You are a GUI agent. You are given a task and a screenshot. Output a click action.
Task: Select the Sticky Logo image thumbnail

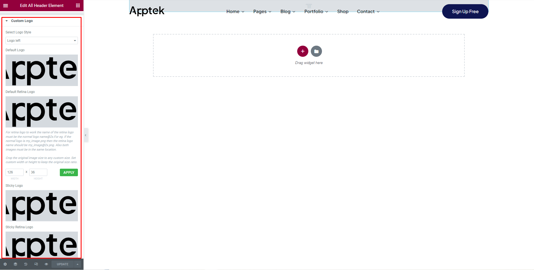coord(42,206)
